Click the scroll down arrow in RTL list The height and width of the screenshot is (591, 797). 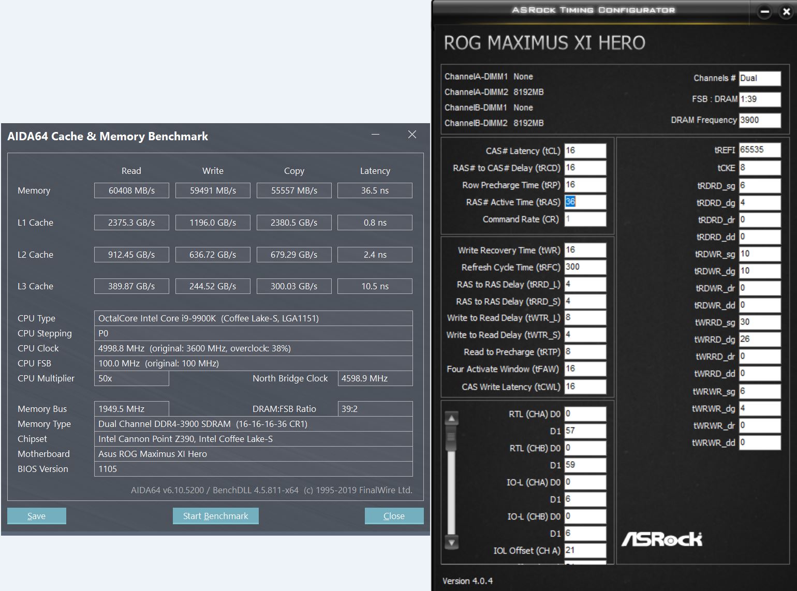(452, 542)
